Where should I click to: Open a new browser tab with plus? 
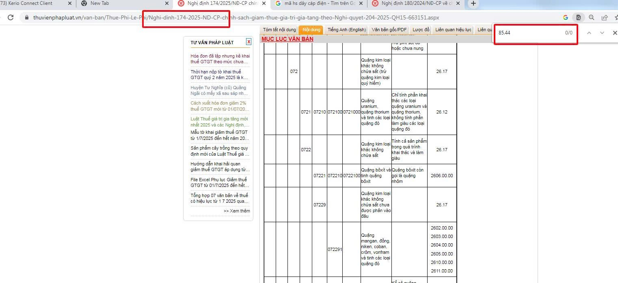[473, 4]
